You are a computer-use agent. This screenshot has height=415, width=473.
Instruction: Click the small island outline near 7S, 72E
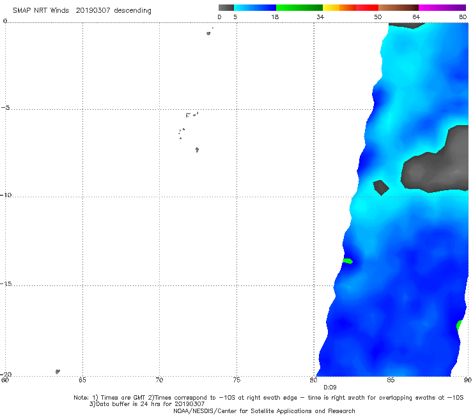click(x=197, y=150)
